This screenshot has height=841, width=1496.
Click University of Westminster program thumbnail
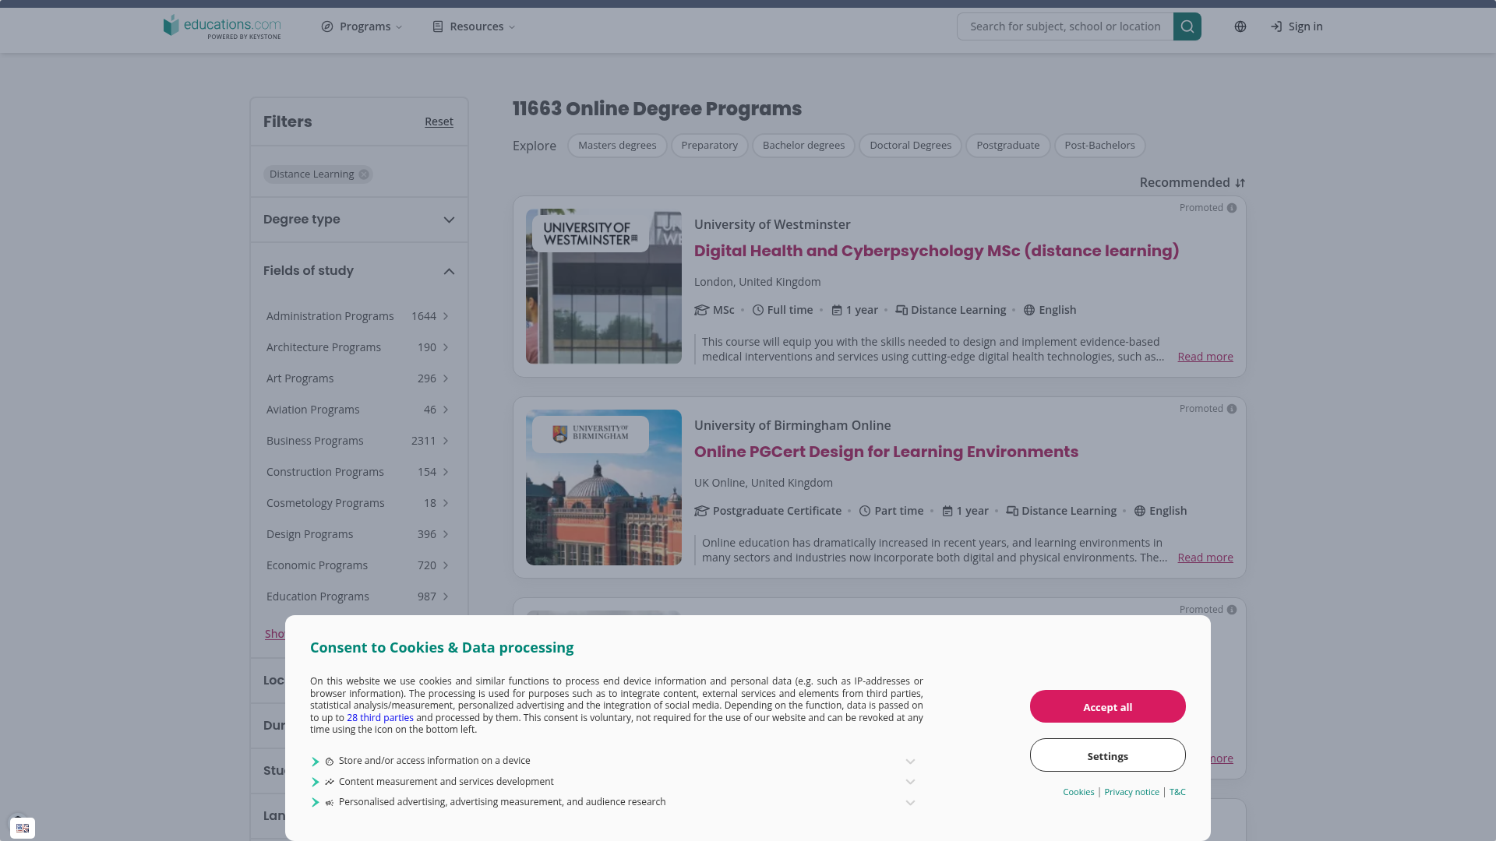tap(604, 286)
